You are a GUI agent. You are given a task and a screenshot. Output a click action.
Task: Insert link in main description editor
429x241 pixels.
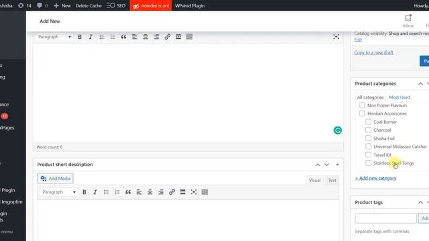pyautogui.click(x=168, y=37)
